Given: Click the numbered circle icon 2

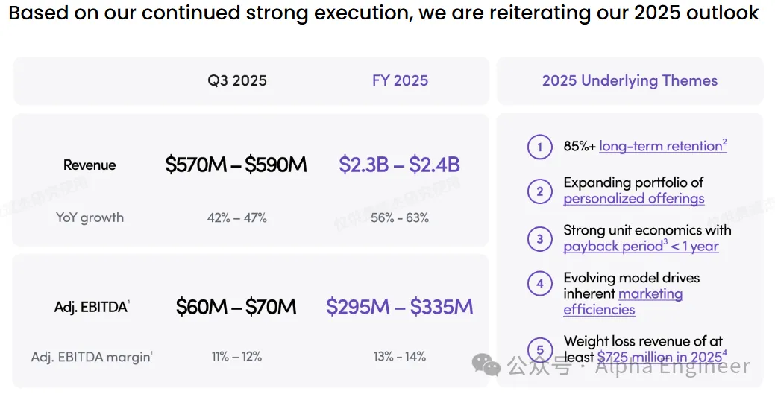Looking at the screenshot, I should point(539,191).
